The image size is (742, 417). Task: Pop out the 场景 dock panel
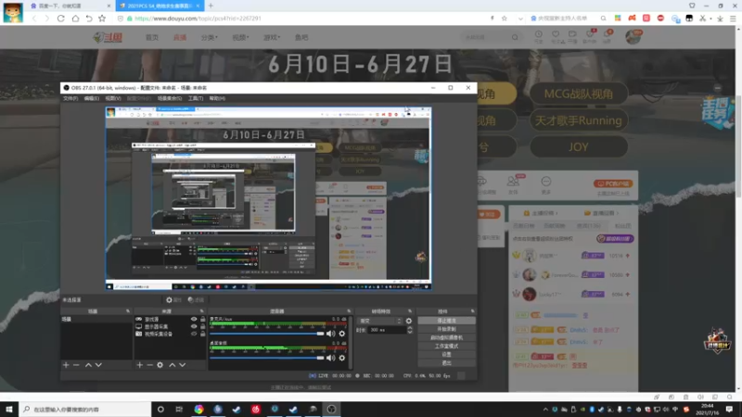tap(128, 311)
